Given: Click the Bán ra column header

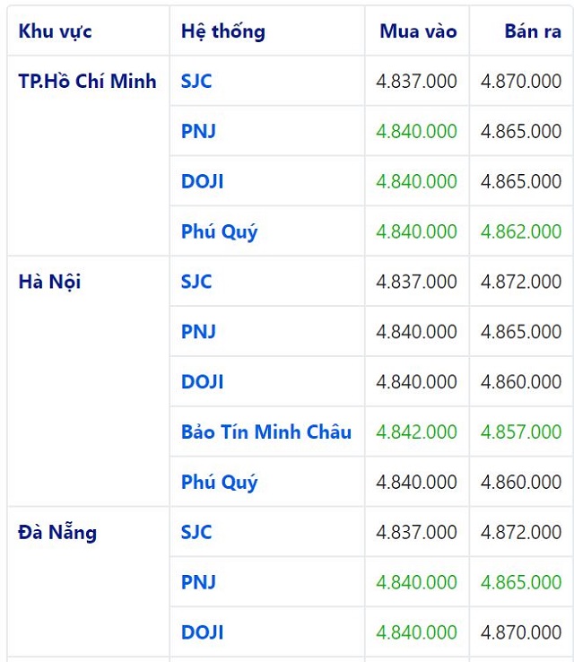Looking at the screenshot, I should point(533,31).
